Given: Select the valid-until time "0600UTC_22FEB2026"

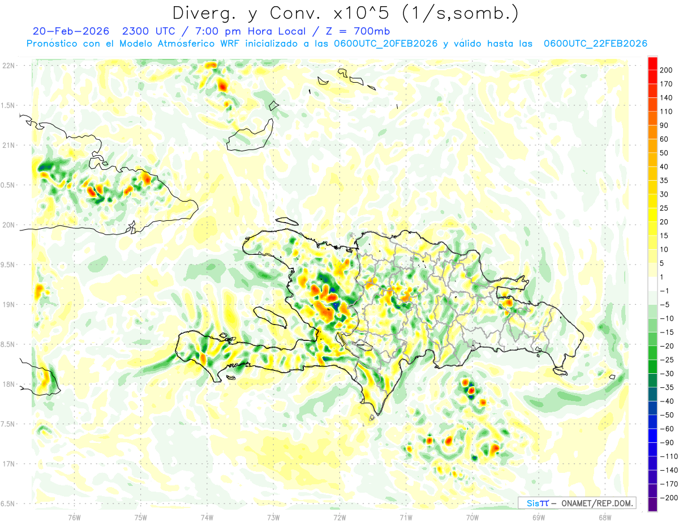Looking at the screenshot, I should [595, 44].
